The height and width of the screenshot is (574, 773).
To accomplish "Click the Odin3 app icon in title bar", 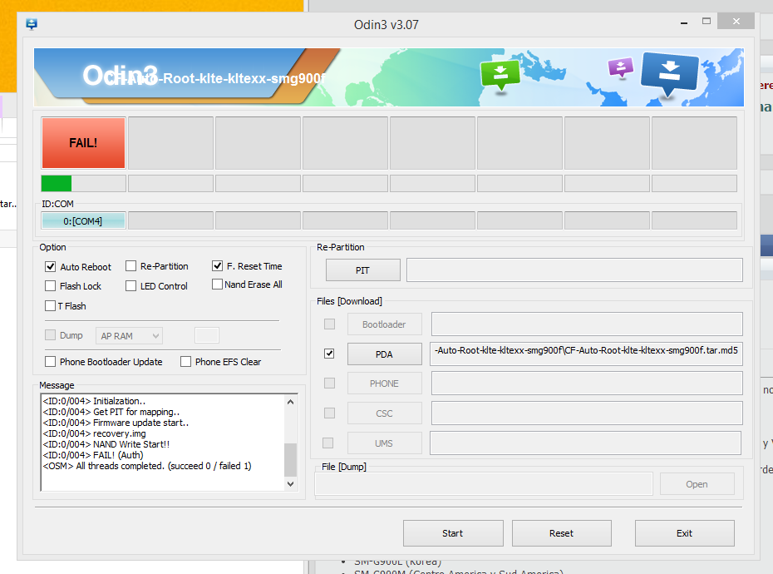I will point(32,23).
